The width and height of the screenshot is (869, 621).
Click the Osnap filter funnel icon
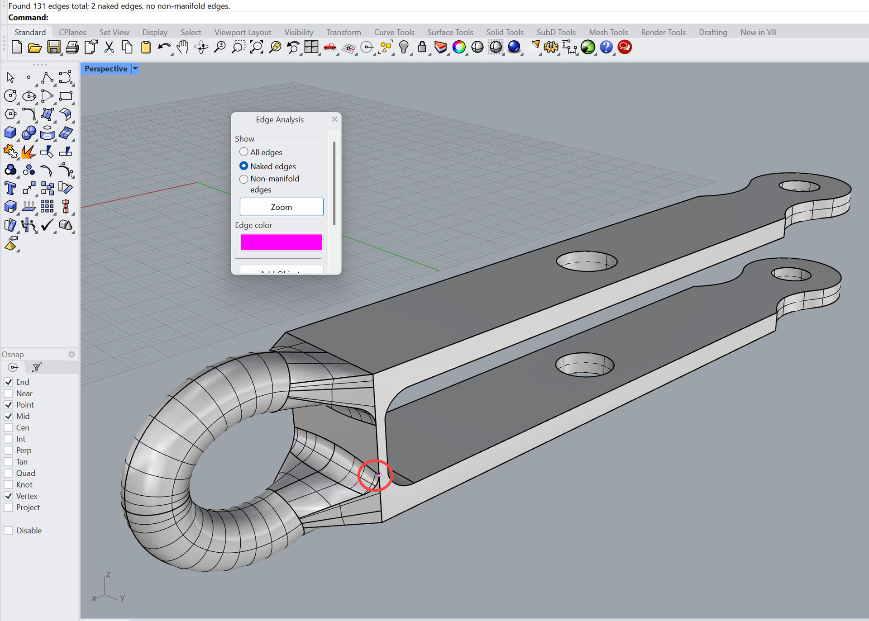click(x=37, y=367)
